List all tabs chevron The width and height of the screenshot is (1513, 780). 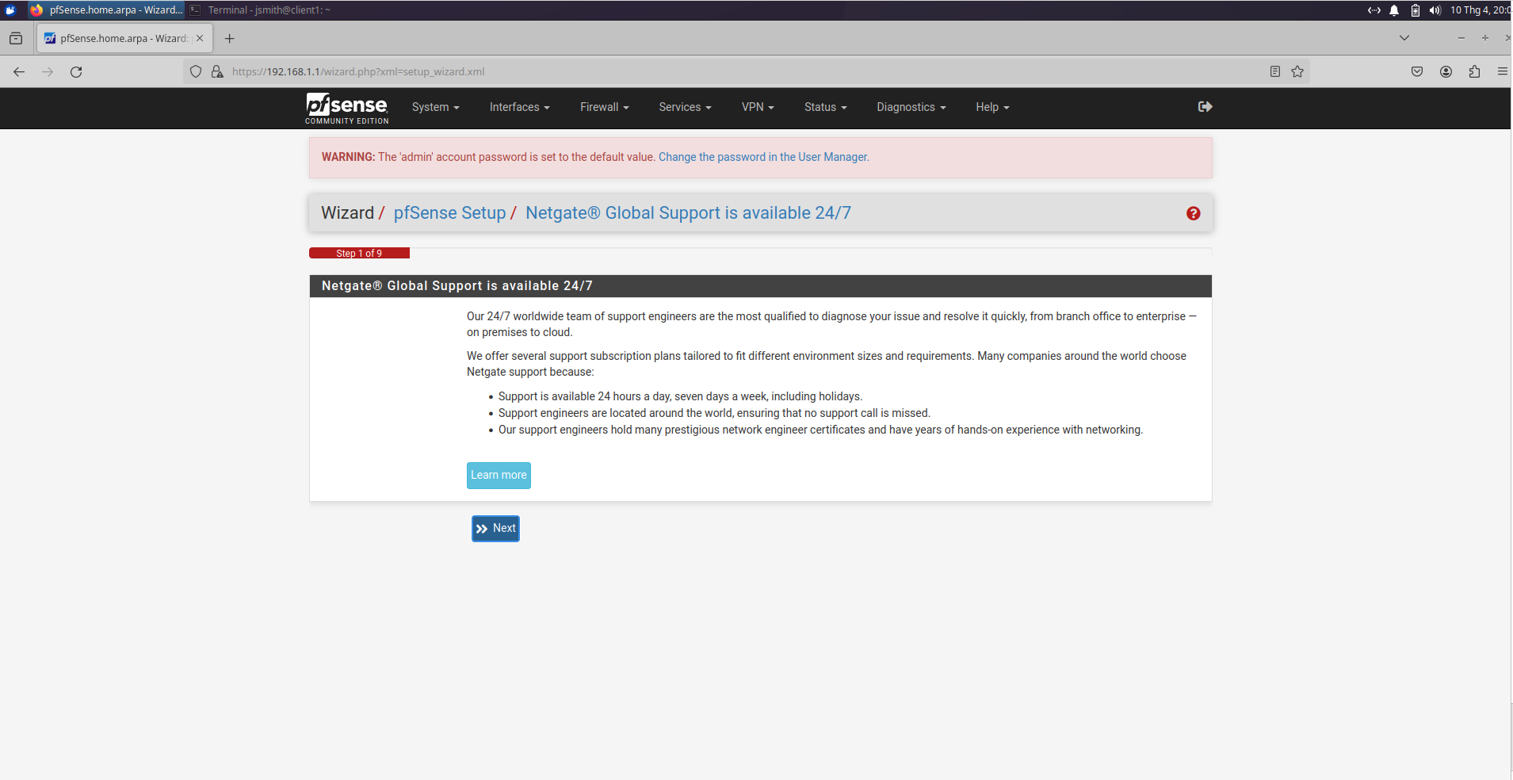coord(1404,38)
